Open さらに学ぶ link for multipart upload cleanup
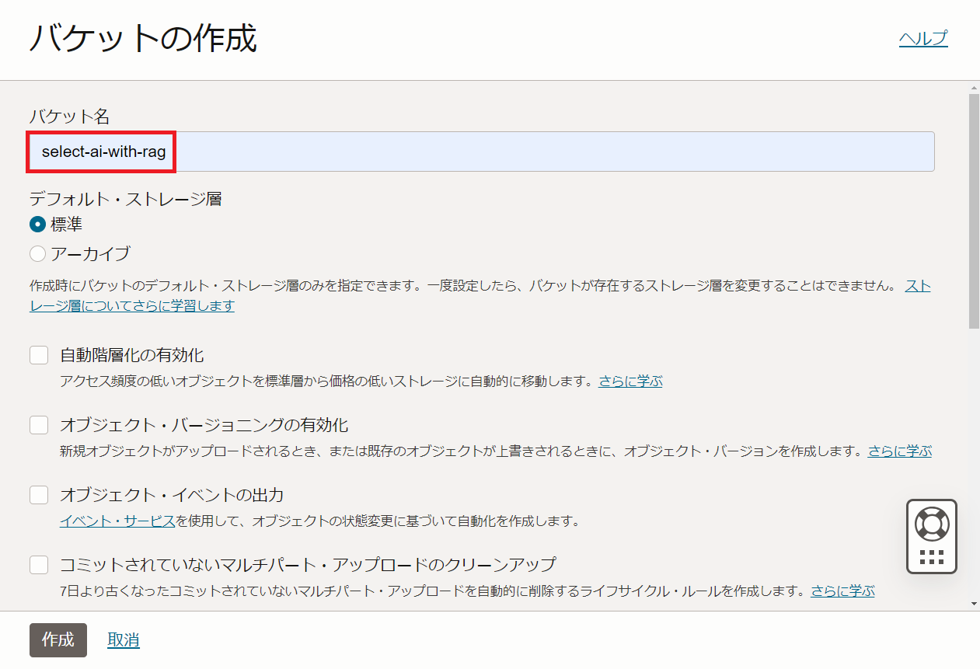This screenshot has width=980, height=669. [x=842, y=591]
